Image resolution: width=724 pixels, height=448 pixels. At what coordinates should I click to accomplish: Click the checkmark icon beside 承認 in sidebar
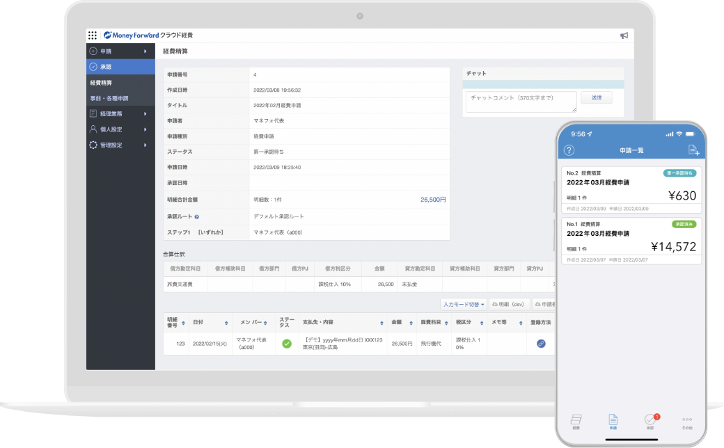point(93,67)
